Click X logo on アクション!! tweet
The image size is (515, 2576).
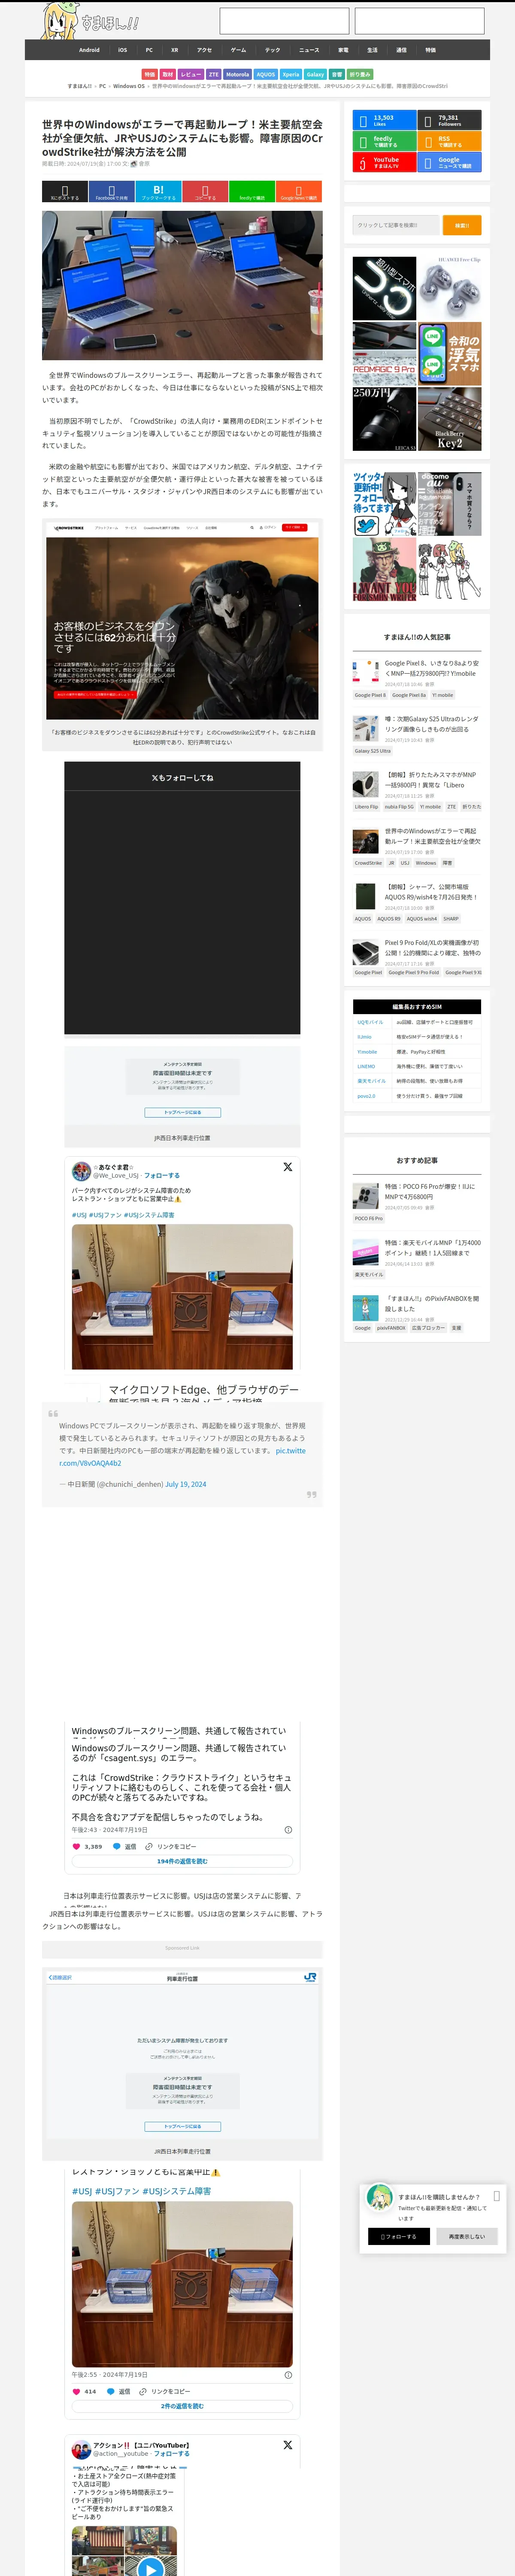click(x=288, y=2445)
